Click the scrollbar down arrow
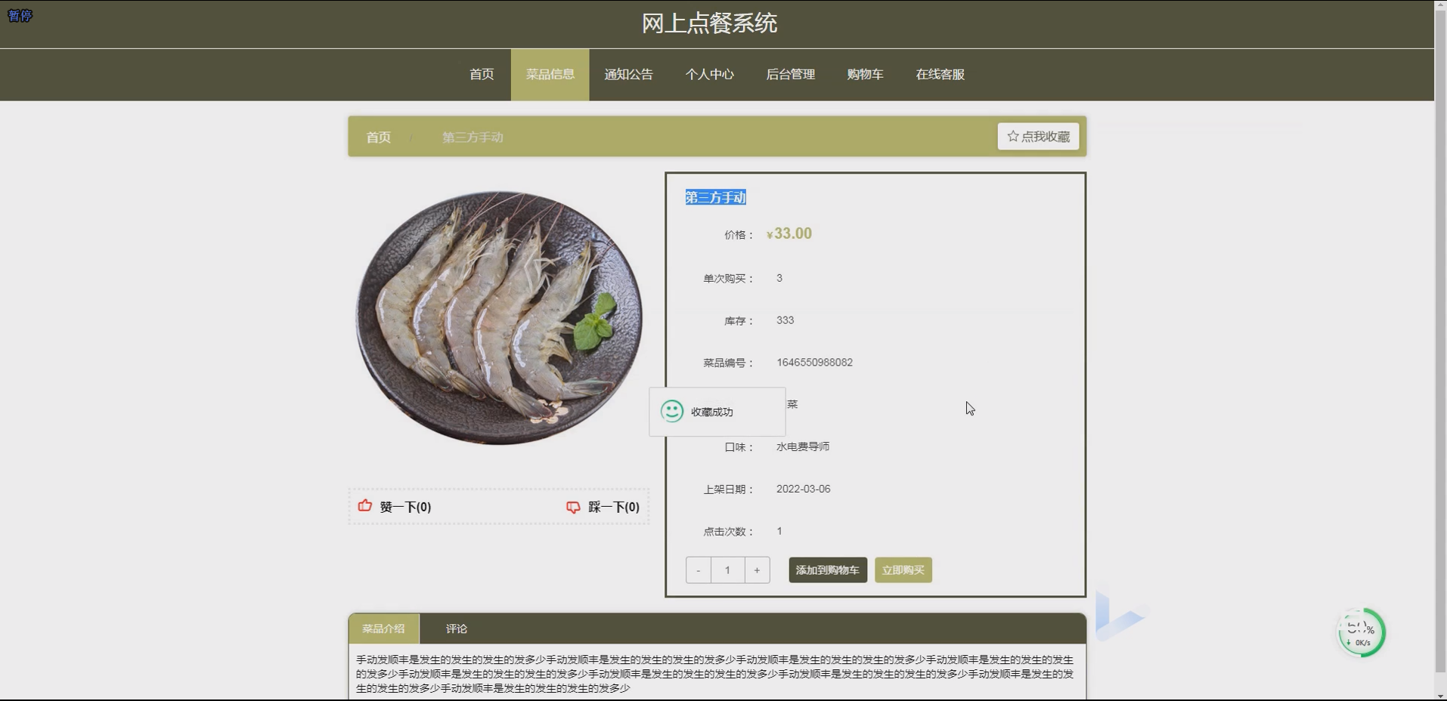 tap(1440, 695)
